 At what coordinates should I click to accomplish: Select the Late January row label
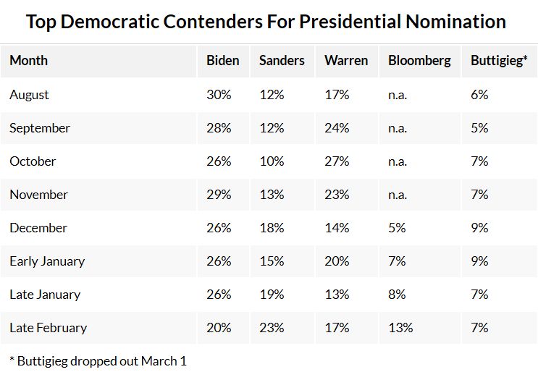click(x=45, y=295)
